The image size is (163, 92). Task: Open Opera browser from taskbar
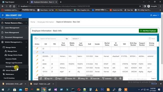click(79, 90)
